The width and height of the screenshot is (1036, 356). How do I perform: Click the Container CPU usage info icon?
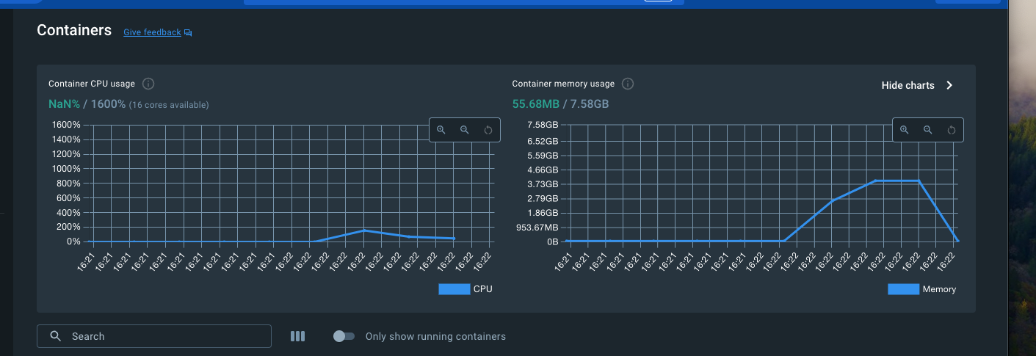(148, 84)
